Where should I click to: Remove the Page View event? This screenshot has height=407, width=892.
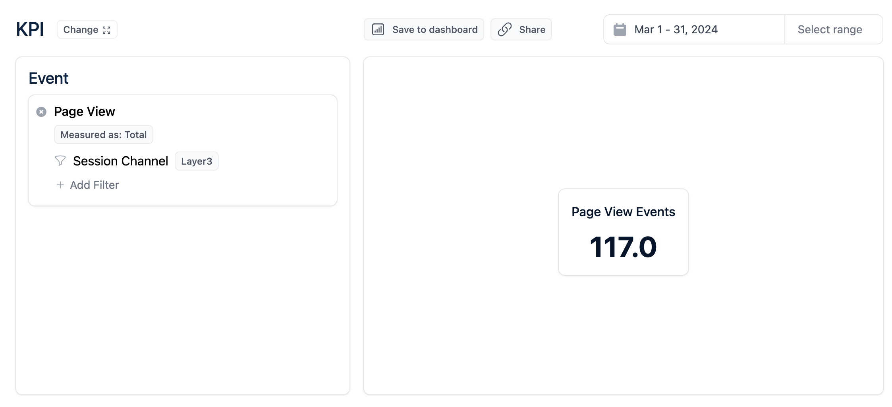click(41, 112)
